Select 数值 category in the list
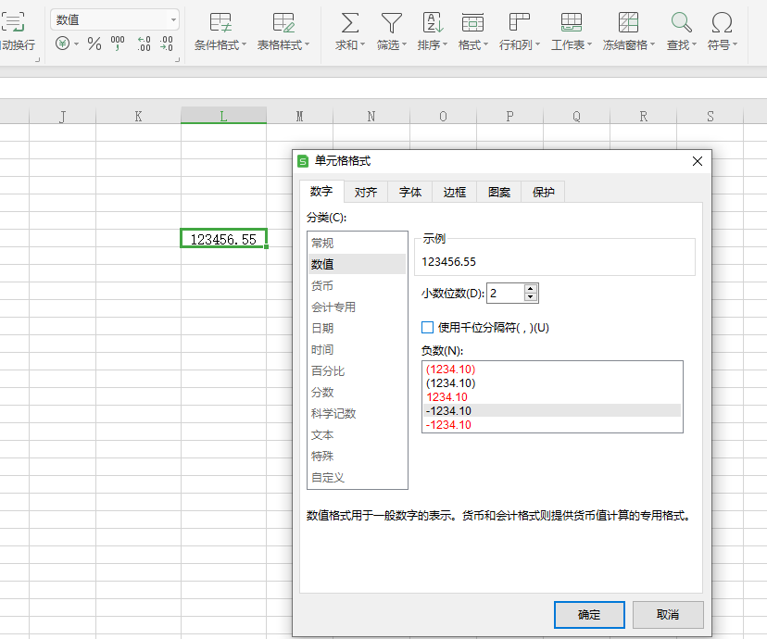 (357, 264)
